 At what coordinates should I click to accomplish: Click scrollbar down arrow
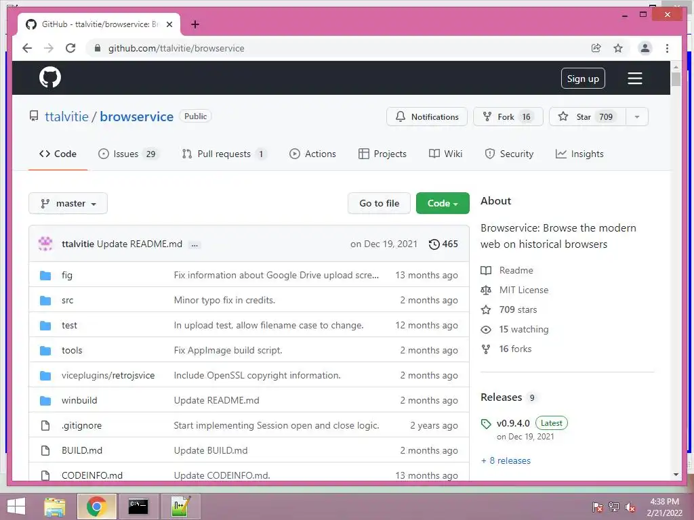coord(676,475)
